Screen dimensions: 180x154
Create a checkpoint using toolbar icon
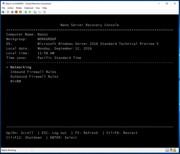click(x=35, y=12)
